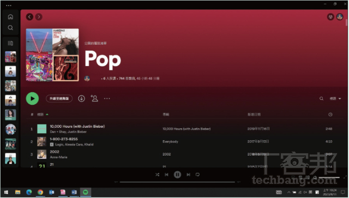Sort by the title column header
This screenshot has height=198, width=349.
coord(40,114)
